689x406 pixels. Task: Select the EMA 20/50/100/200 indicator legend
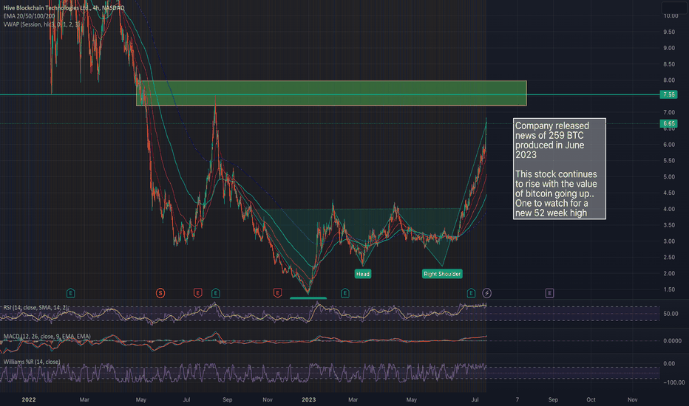coord(29,16)
